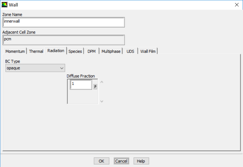Screen dimensions: 243x167
Task: Click the Adjacent Cell Zone label
Action: click(x=19, y=32)
